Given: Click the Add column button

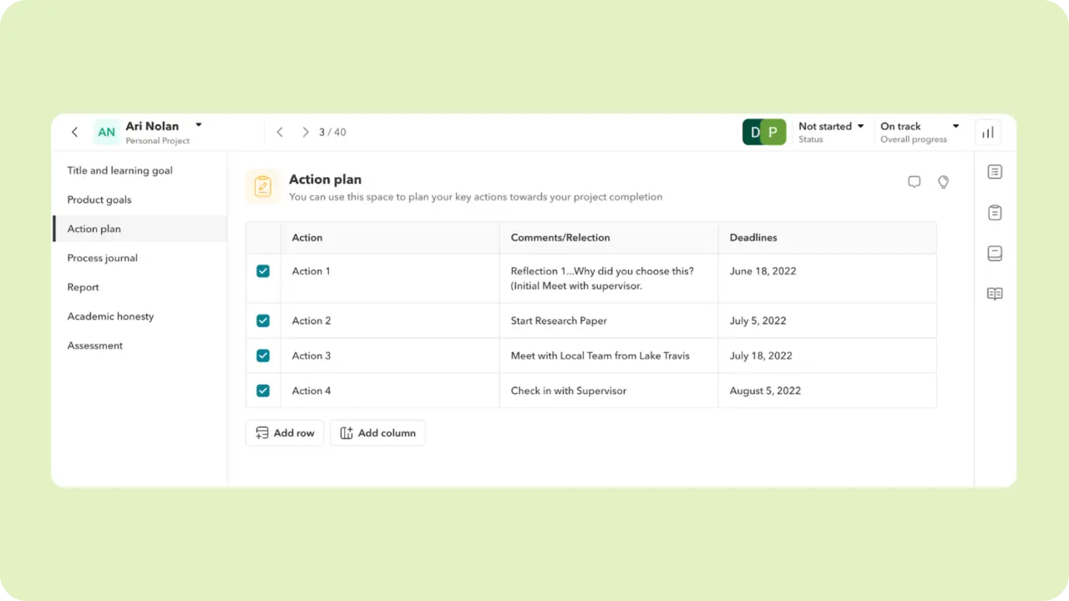Looking at the screenshot, I should click(377, 433).
